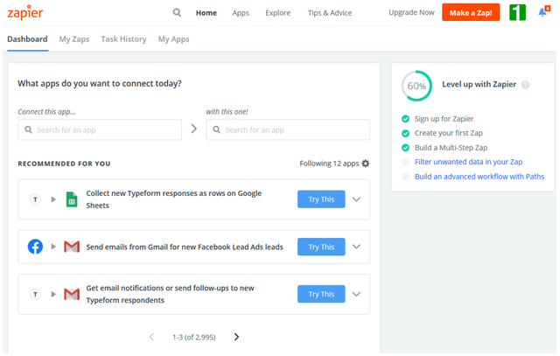Click the Following 12 apps text
This screenshot has height=356, width=560.
[329, 164]
